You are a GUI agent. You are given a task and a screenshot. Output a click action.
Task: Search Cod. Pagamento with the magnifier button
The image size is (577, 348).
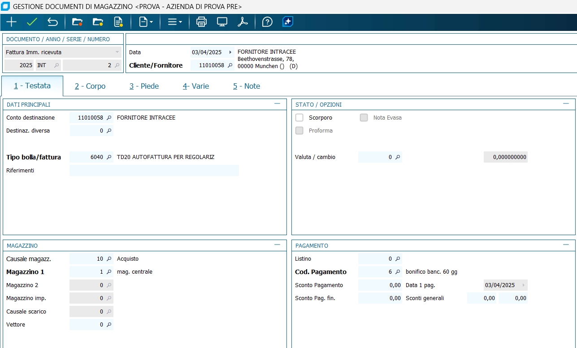[x=397, y=272]
